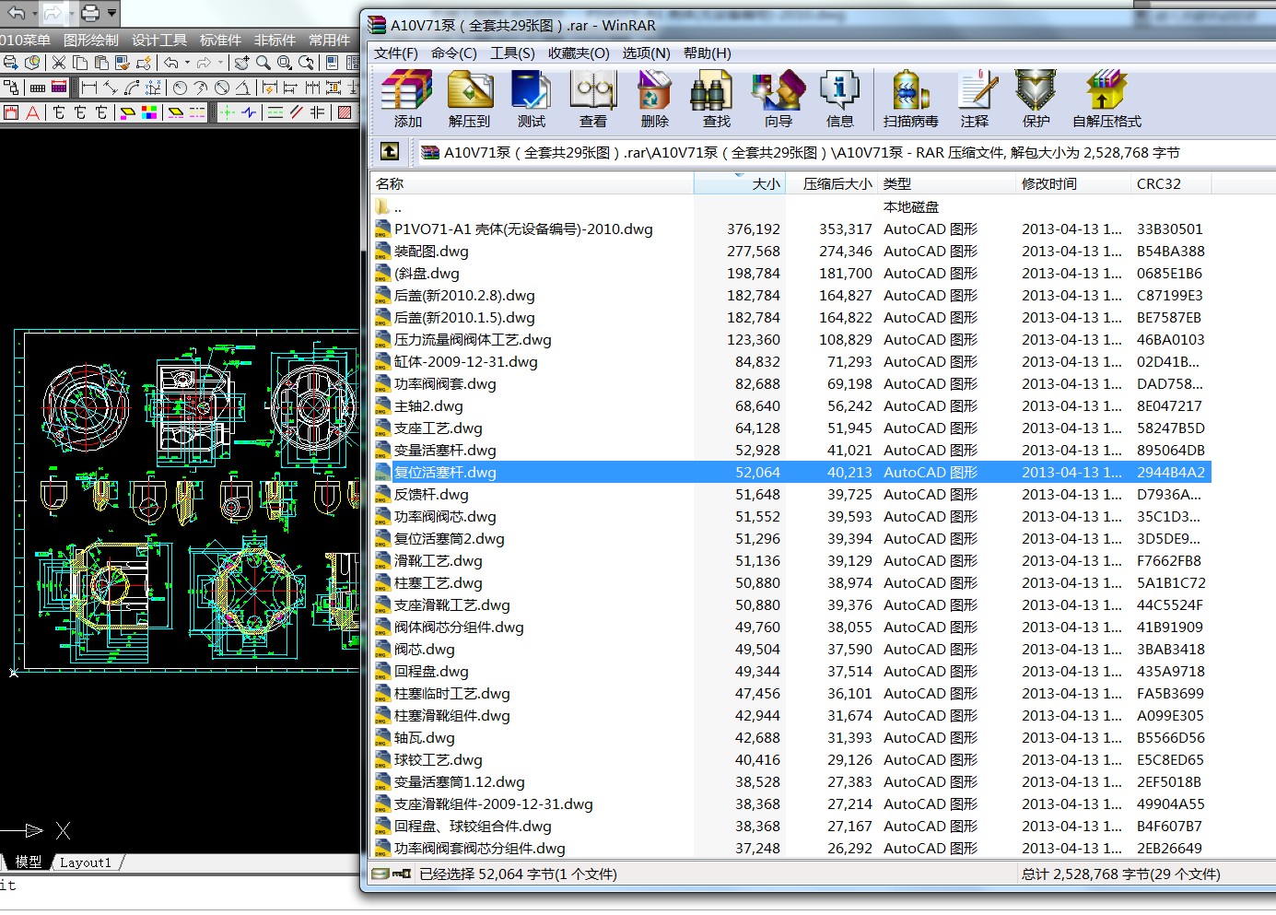Open the 文件(F) menu in WinRAR

(x=396, y=53)
